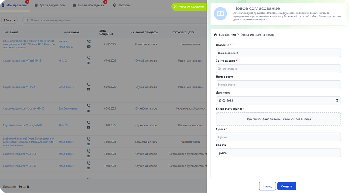The width and height of the screenshot is (349, 193).
Task: Click mail icon in записка №41424 row
Action: 89,89
